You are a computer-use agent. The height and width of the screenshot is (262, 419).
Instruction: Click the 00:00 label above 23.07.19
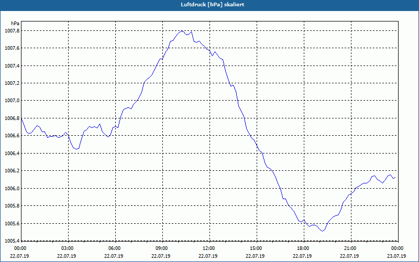click(398, 248)
